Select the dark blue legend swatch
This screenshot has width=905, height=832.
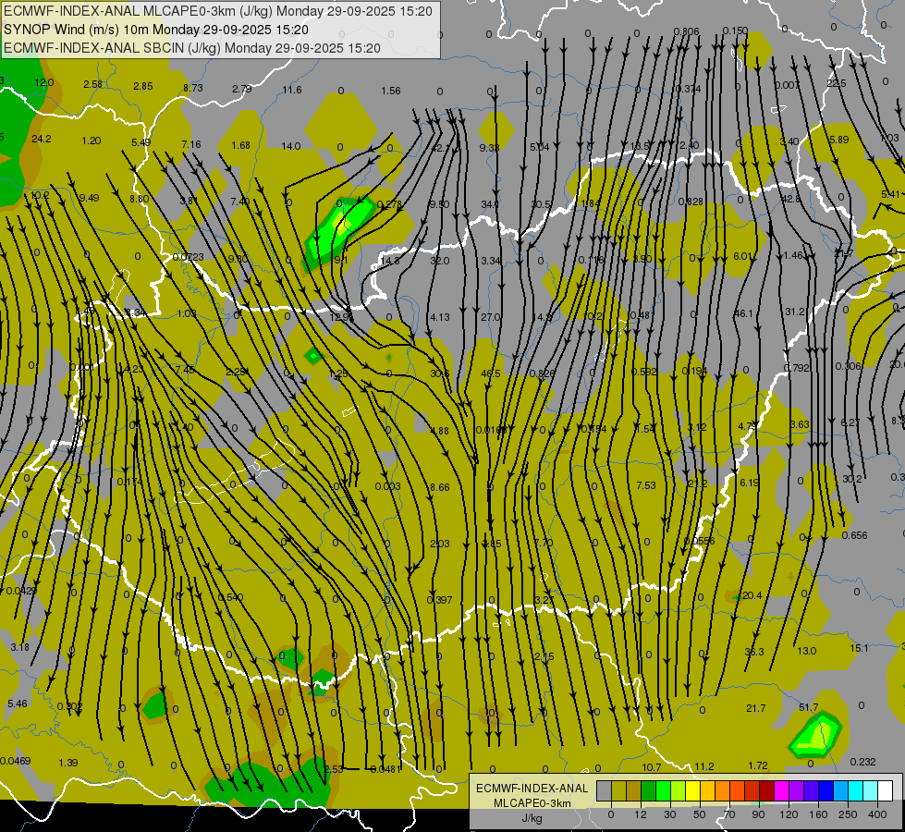[x=826, y=790]
